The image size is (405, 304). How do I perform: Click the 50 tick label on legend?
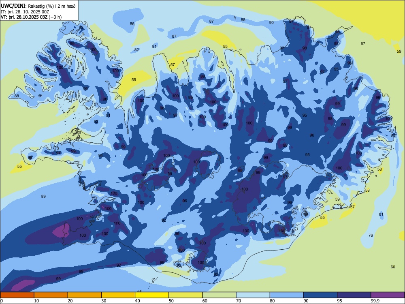click(171, 301)
